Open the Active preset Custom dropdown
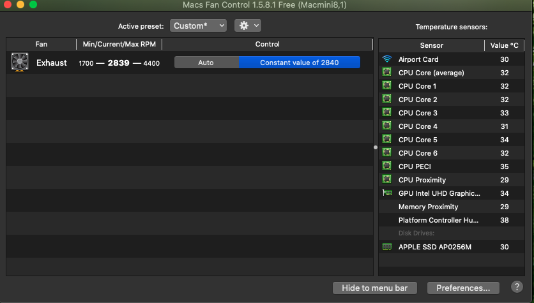534x303 pixels. tap(198, 26)
